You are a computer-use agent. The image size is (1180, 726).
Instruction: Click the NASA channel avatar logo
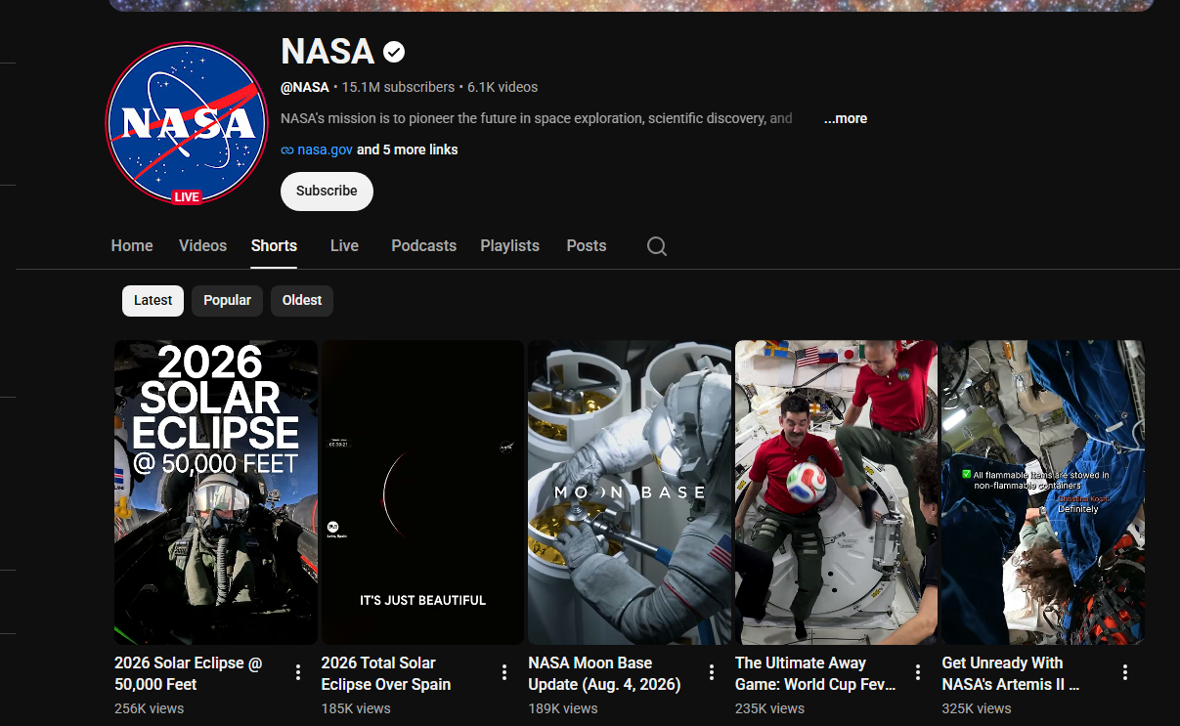[186, 122]
